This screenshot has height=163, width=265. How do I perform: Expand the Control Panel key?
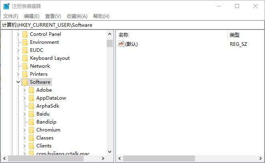(x=18, y=34)
